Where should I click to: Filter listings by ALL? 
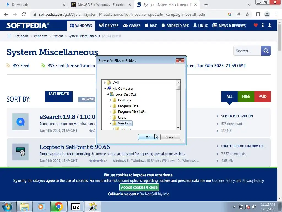coord(229,96)
